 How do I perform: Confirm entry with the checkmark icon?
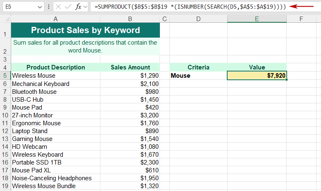pos(68,7)
